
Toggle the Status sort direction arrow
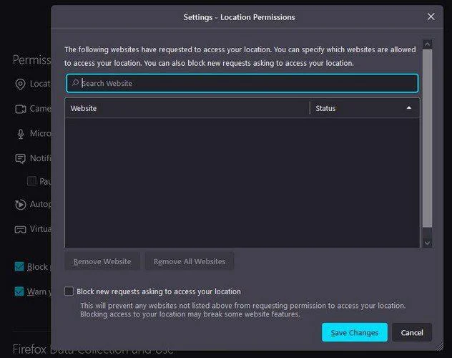(x=409, y=108)
